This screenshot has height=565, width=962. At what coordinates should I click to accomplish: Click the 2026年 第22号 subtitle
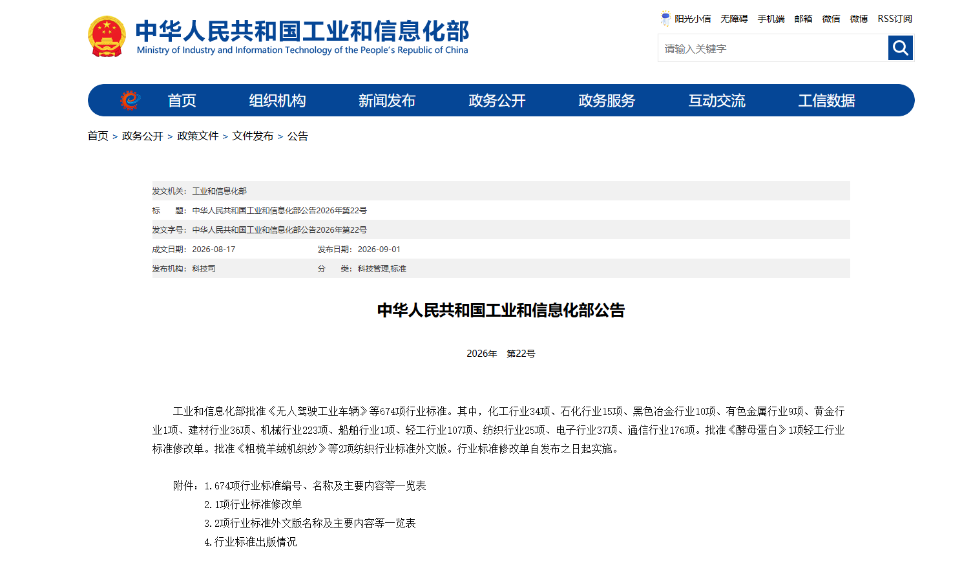[501, 354]
